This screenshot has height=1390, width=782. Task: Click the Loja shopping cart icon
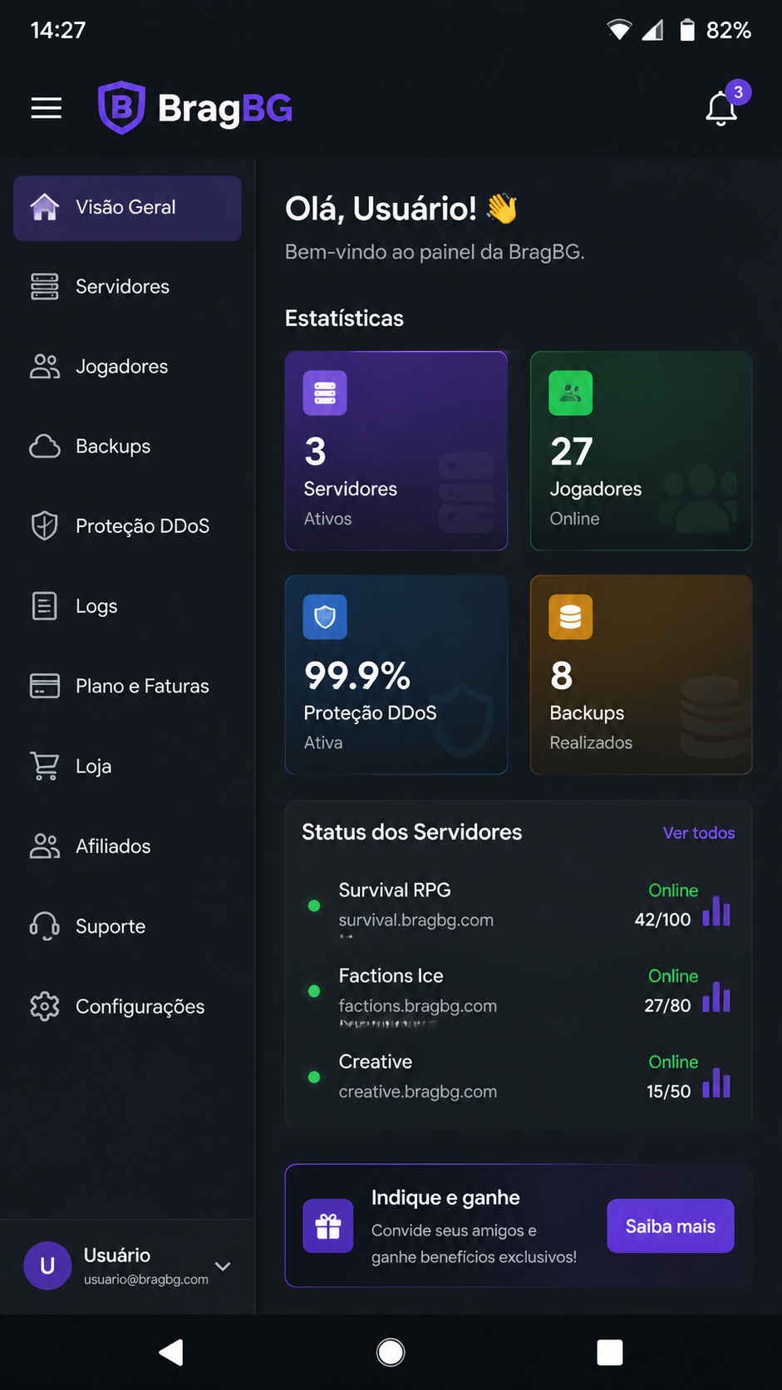pos(45,766)
